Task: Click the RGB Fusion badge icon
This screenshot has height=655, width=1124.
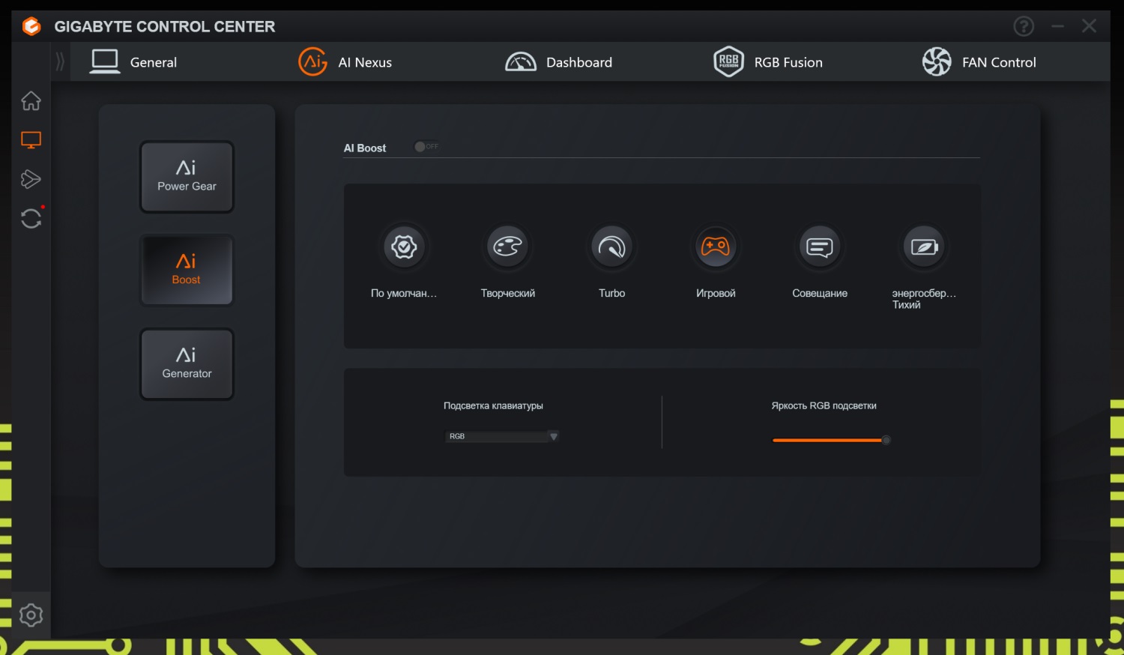Action: 728,62
